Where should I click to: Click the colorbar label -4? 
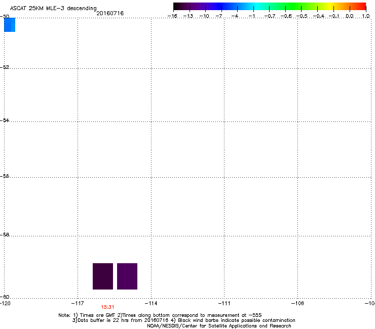coord(235,16)
